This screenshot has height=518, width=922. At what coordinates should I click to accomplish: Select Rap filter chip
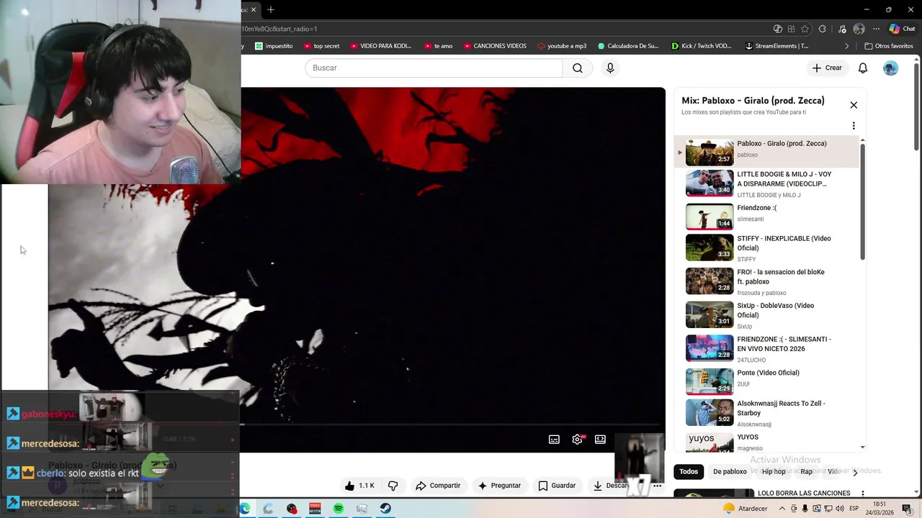pos(806,472)
